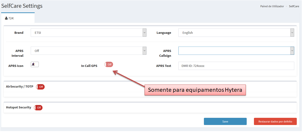
Task: Expand the empty APRS Callsign dropdown
Action: (236, 51)
